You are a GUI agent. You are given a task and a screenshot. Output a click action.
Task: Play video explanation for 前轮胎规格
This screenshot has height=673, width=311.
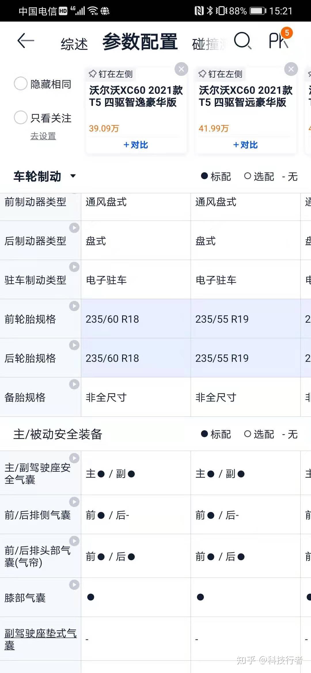tap(74, 306)
